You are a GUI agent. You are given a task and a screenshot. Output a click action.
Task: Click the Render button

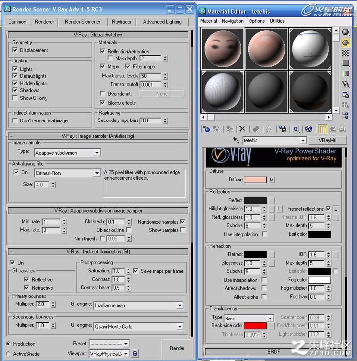(177, 348)
